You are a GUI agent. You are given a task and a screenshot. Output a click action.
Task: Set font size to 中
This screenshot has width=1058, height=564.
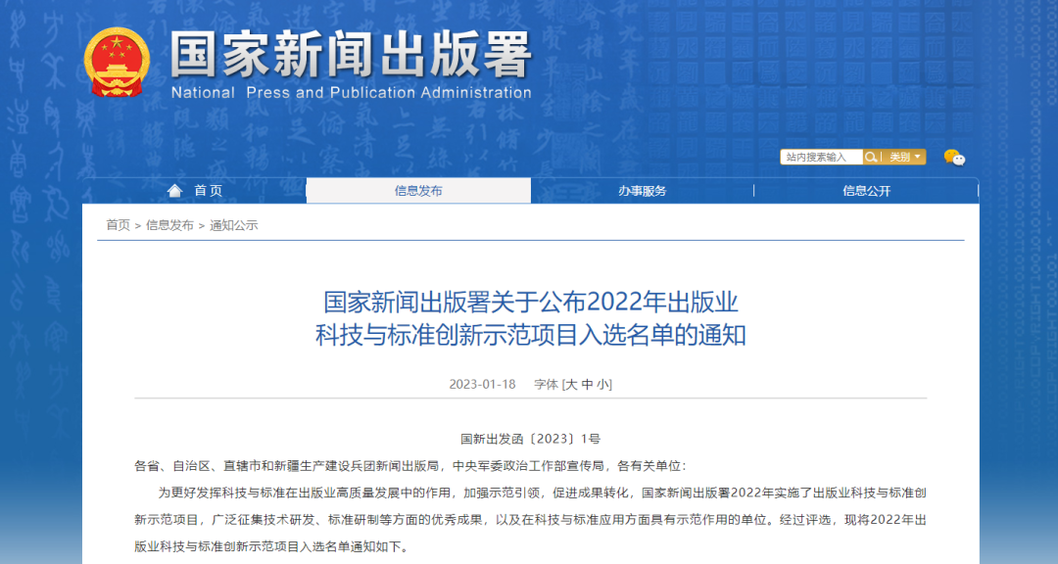pos(587,385)
